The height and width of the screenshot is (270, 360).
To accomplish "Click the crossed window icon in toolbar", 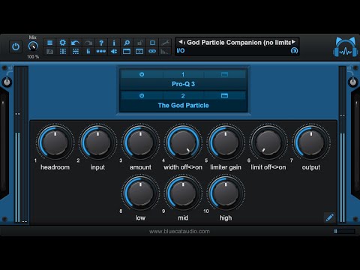I will 139,52.
